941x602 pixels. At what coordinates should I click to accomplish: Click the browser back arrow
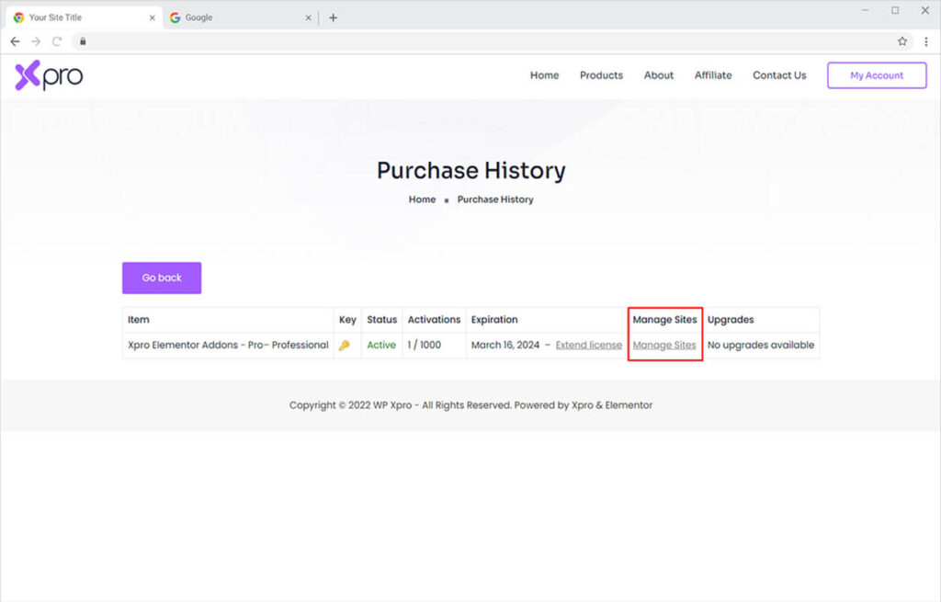15,41
